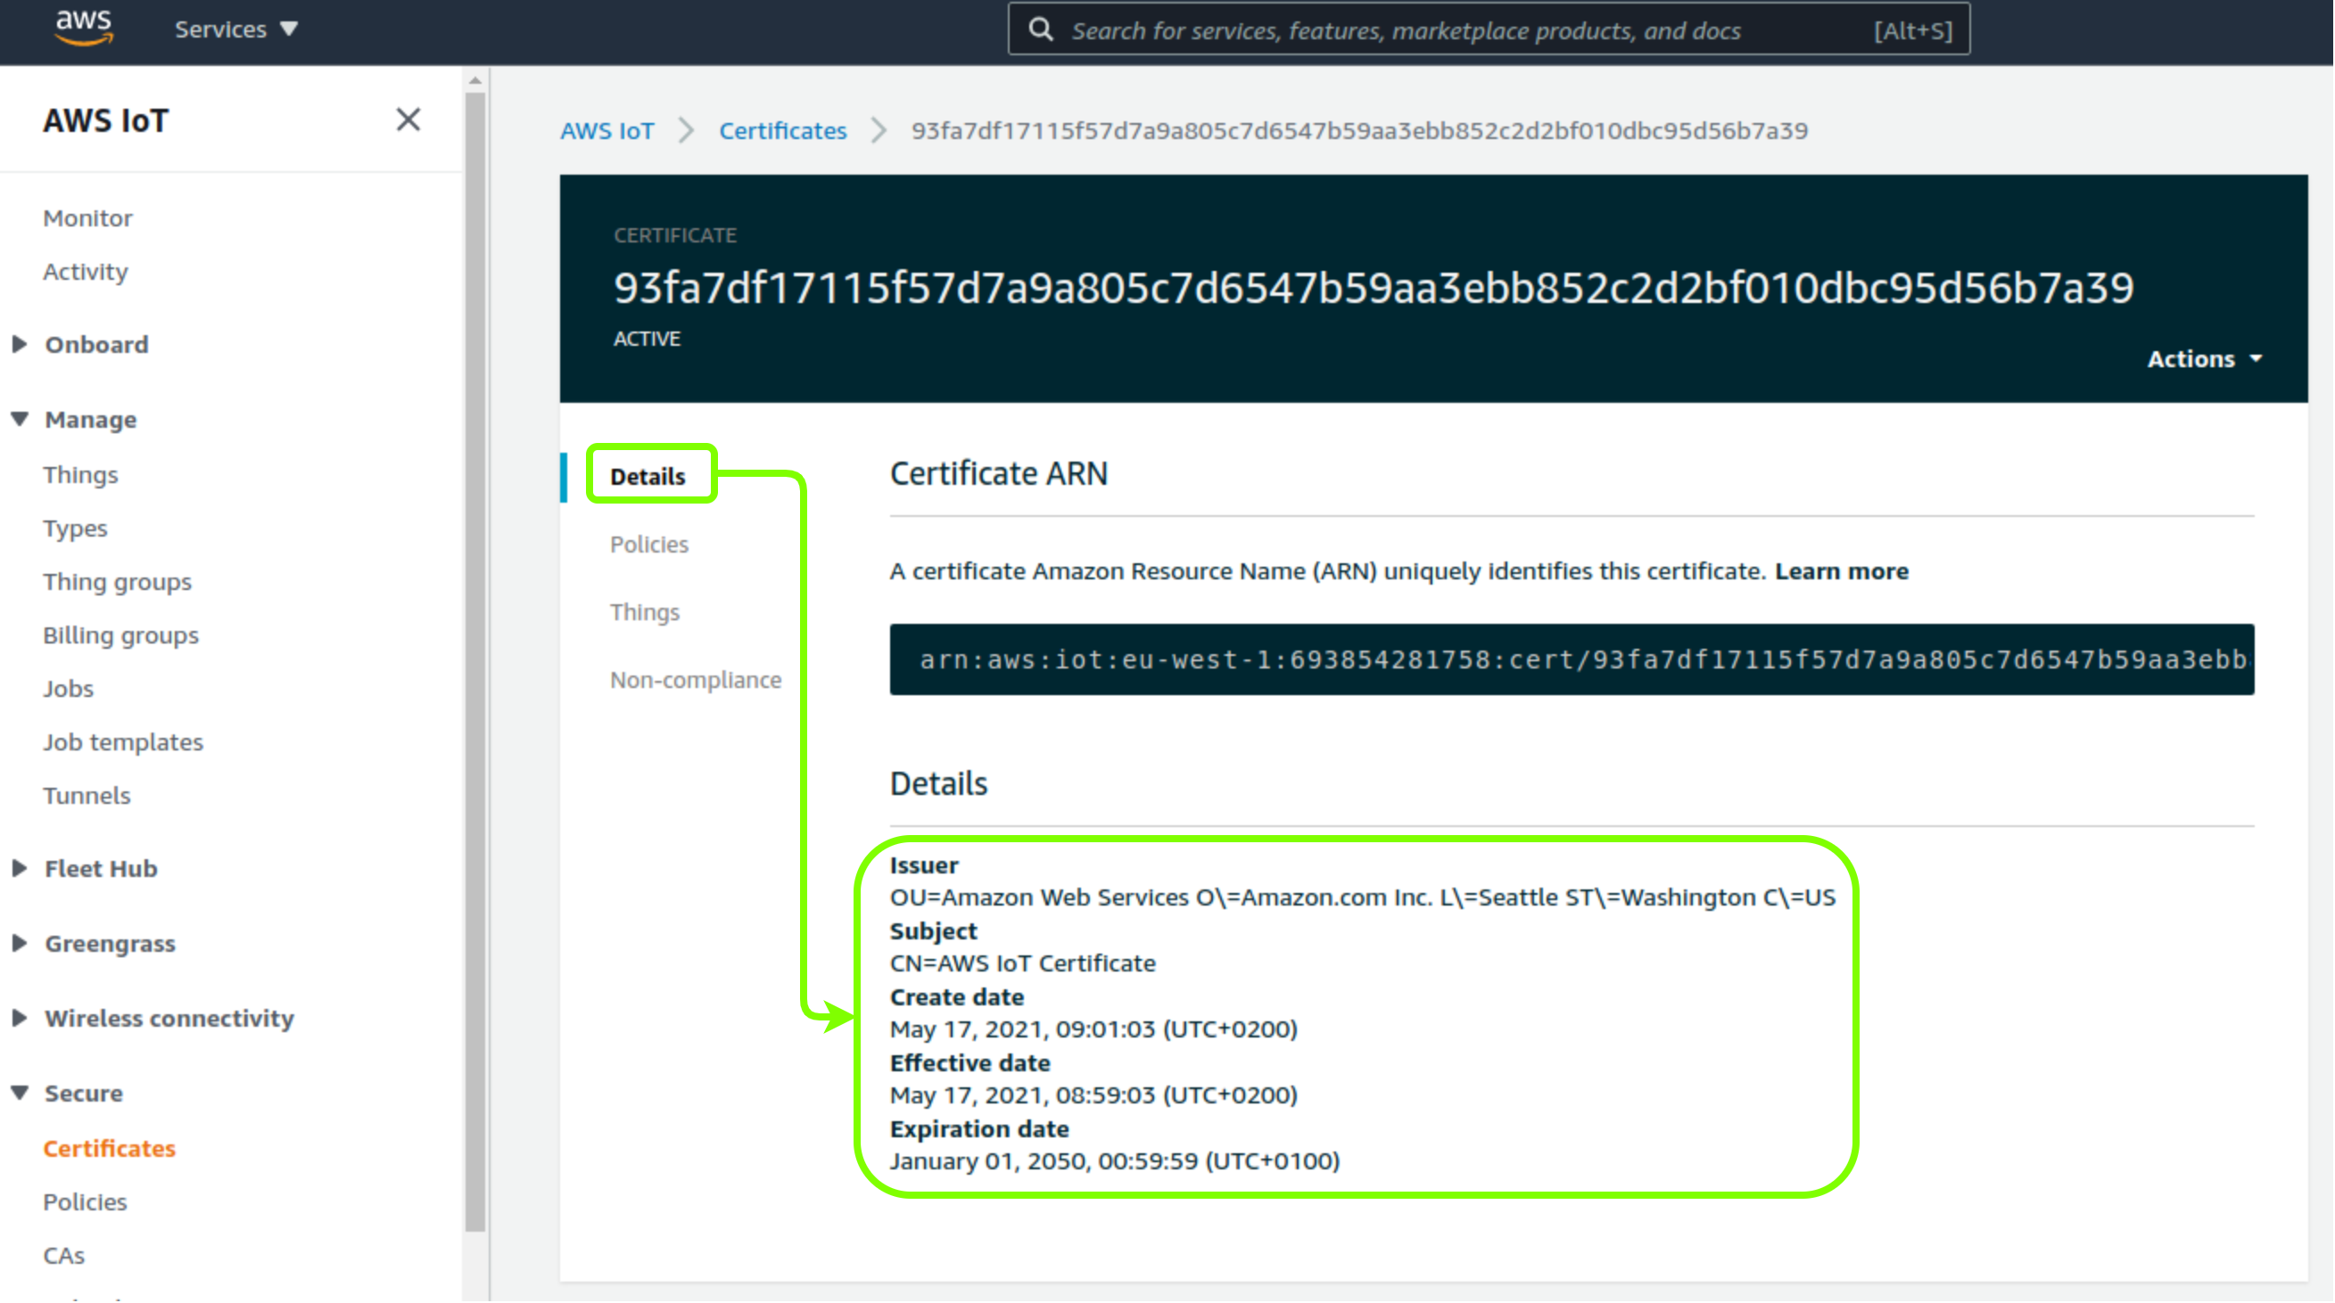Viewport: 2335px width, 1303px height.
Task: Select the Non-compliance tab
Action: pos(697,681)
